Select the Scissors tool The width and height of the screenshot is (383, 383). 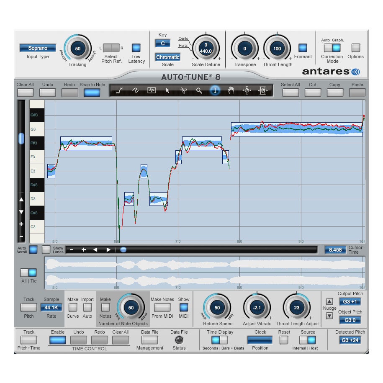pyautogui.click(x=183, y=90)
